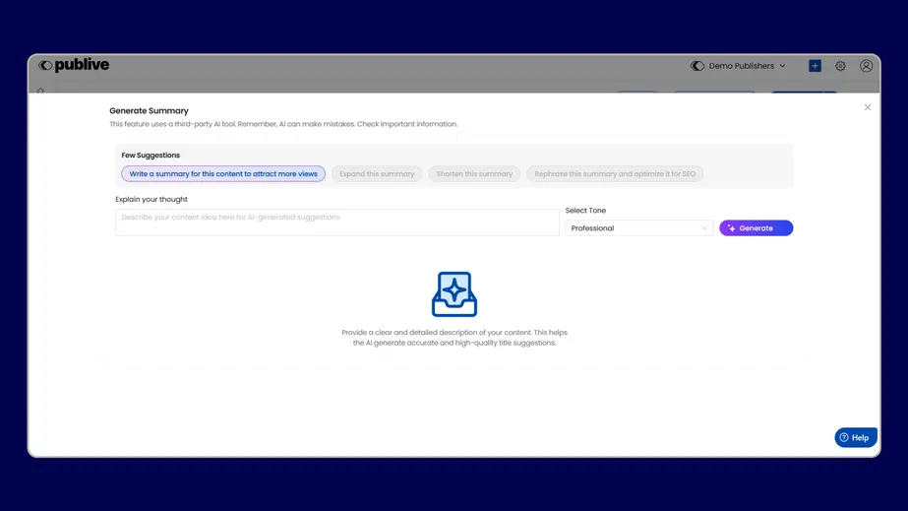Click the chevron arrow in Professional tone box

click(704, 228)
